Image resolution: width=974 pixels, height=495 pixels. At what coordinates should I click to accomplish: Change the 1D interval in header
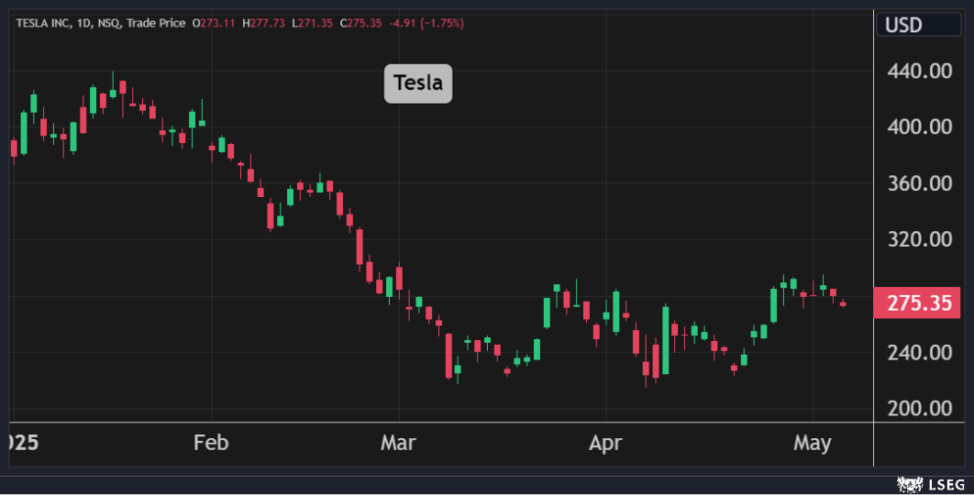[x=87, y=22]
